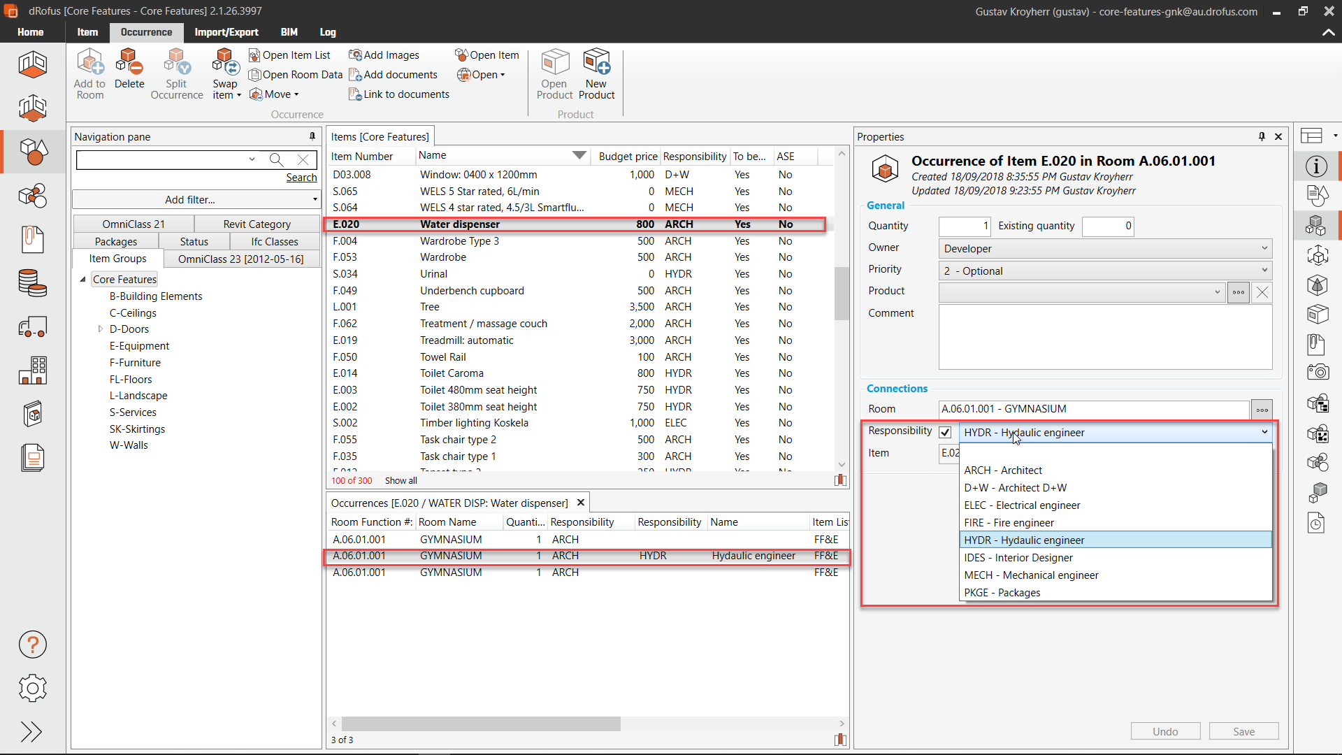1342x755 pixels.
Task: Switch to the Import/Export ribbon tab
Action: click(226, 32)
